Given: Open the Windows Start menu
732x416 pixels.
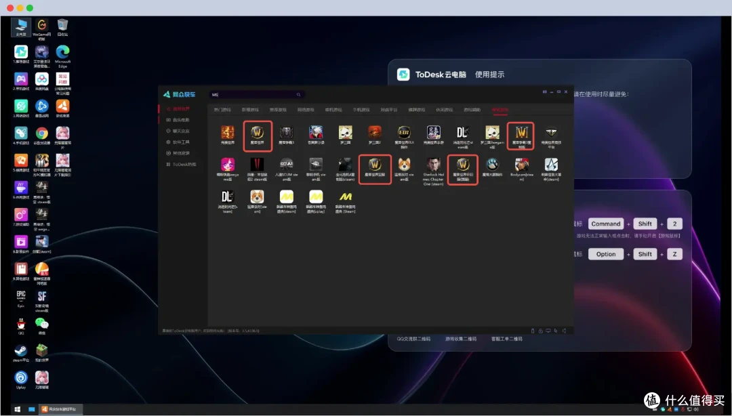Looking at the screenshot, I should coord(17,409).
